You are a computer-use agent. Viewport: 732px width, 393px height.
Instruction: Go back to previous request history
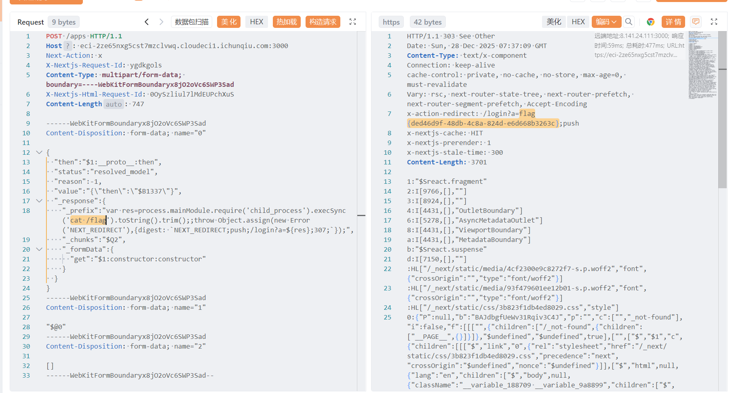(x=147, y=22)
